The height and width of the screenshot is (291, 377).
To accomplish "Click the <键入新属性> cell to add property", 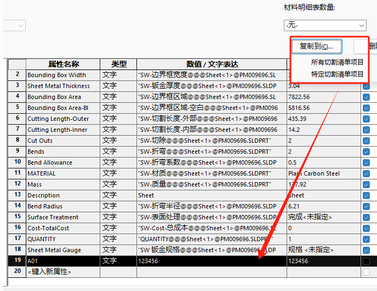I will (x=63, y=272).
